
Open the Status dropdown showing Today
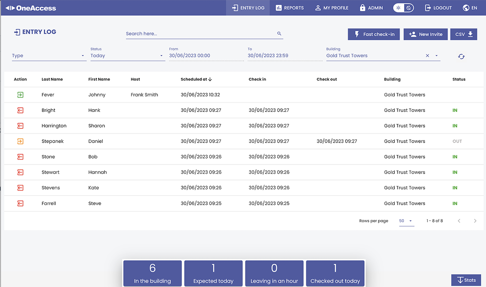pos(127,56)
